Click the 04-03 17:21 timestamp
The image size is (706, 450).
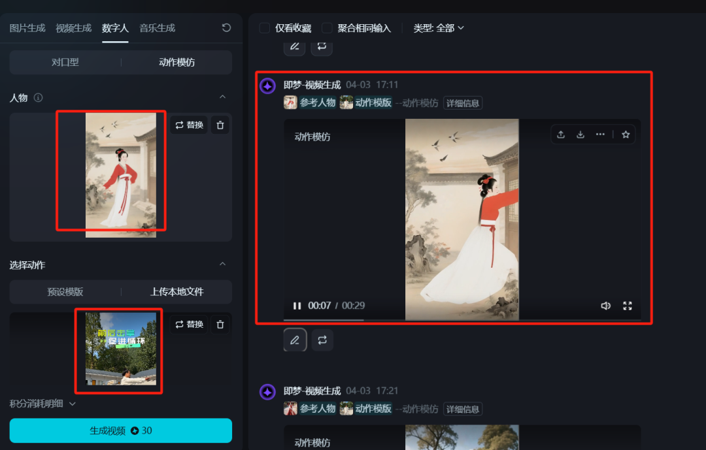pos(372,391)
